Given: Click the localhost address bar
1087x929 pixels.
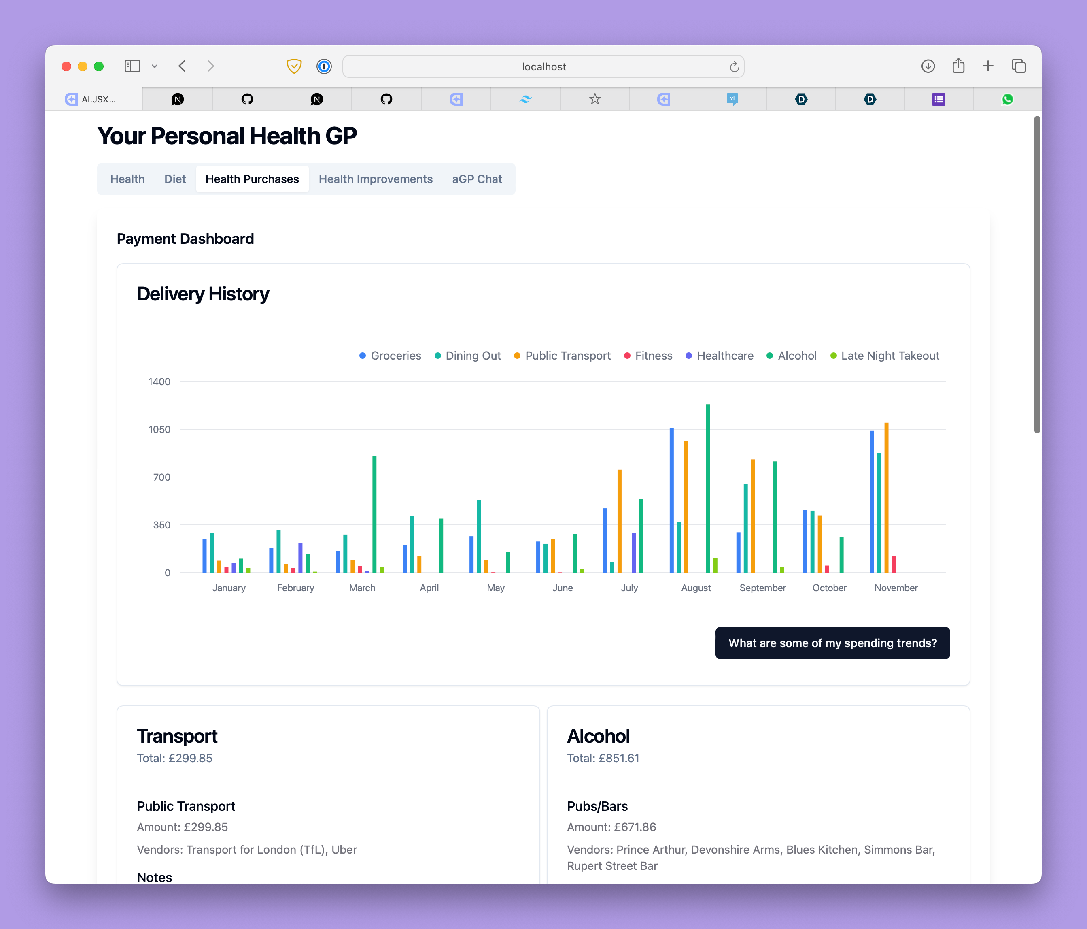Looking at the screenshot, I should pos(543,67).
